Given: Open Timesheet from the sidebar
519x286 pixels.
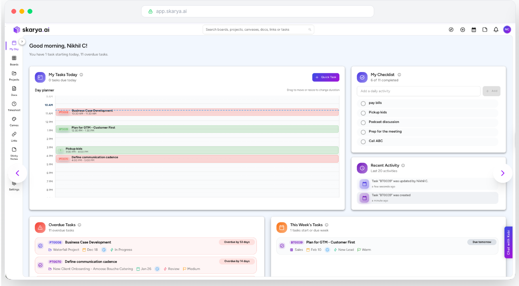Looking at the screenshot, I should point(14,106).
